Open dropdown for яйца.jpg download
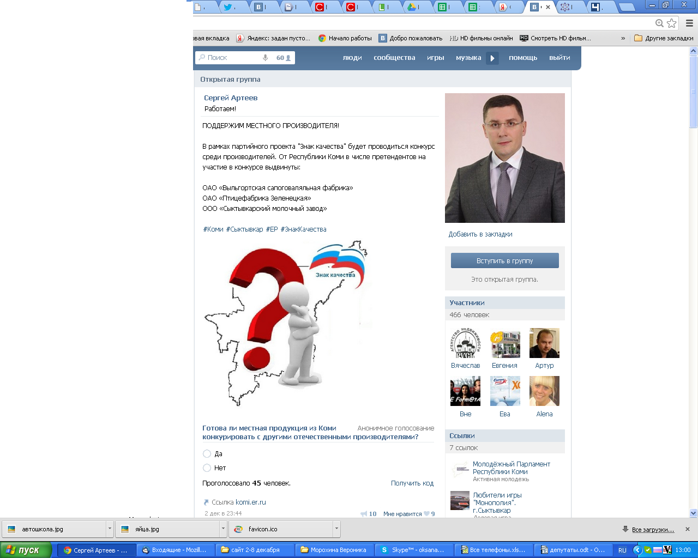The height and width of the screenshot is (558, 698). (x=223, y=529)
